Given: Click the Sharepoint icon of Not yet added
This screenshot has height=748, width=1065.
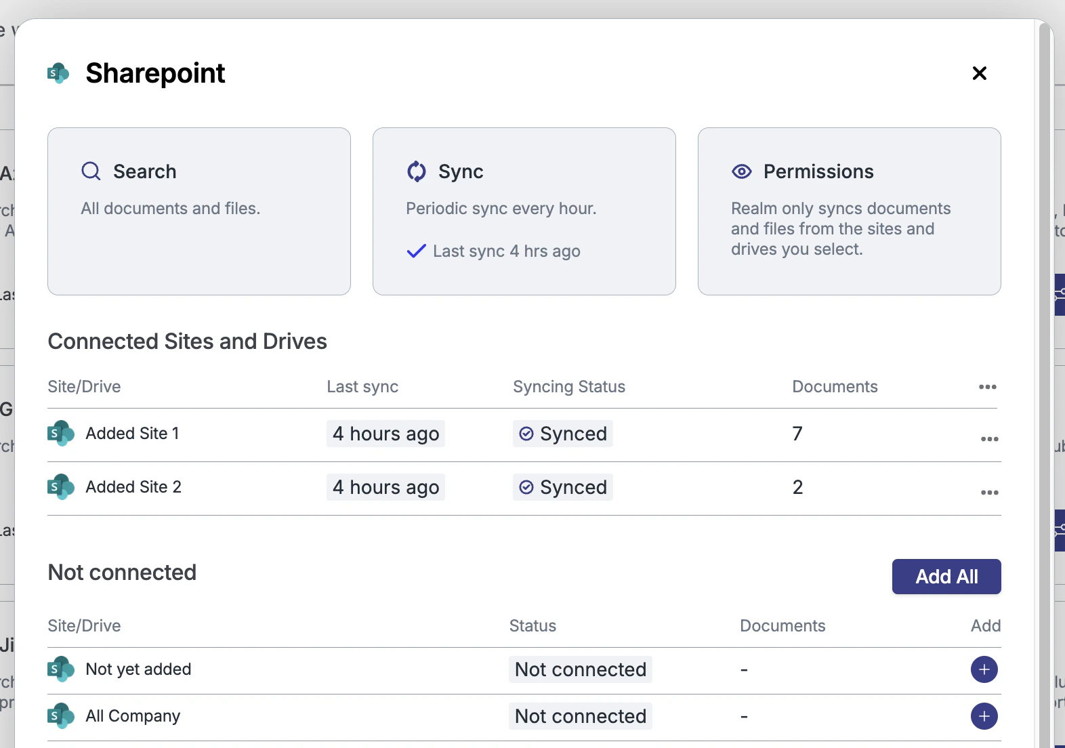Looking at the screenshot, I should 61,669.
